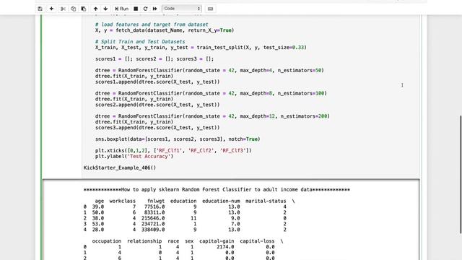
Task: Click the RandomForestClassifier line with n_estimators=200
Action: (212, 116)
